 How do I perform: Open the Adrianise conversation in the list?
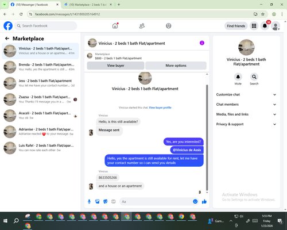pyautogui.click(x=40, y=132)
